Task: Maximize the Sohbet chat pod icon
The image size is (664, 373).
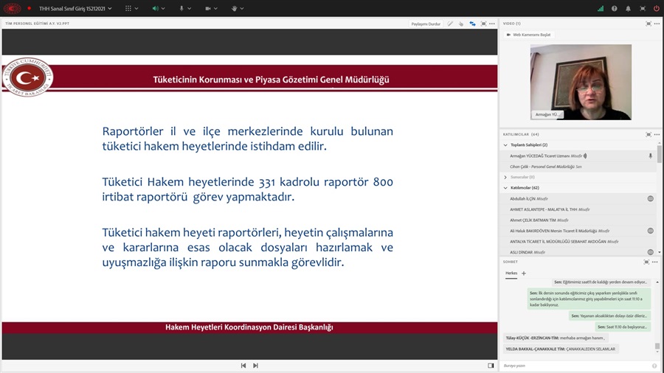Action: [x=646, y=262]
